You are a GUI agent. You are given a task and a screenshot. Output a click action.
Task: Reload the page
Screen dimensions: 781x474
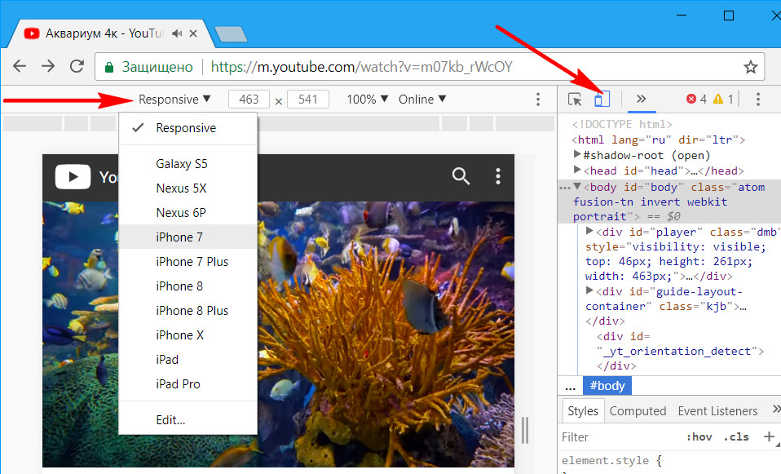click(x=77, y=66)
